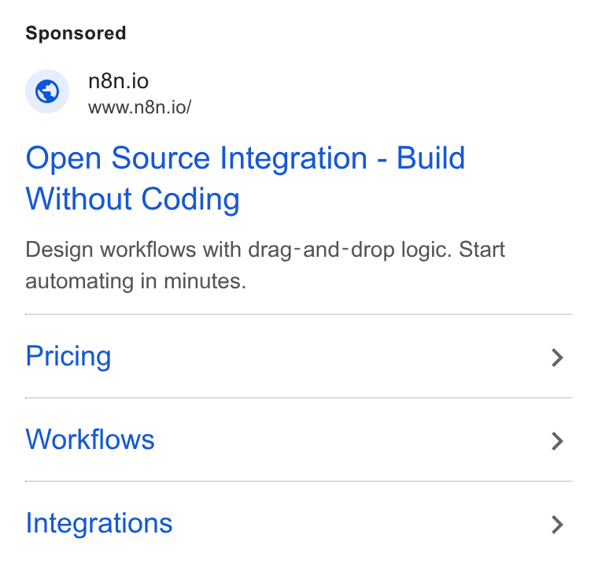Click the chevron arrow beside Pricing
The image size is (598, 564).
pyautogui.click(x=557, y=358)
